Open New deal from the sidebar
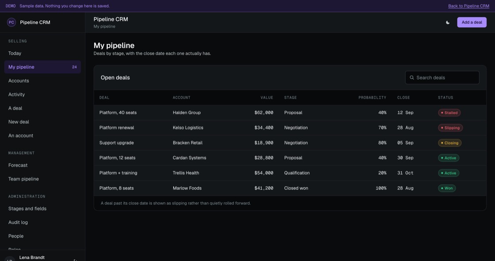The width and height of the screenshot is (495, 261). tap(42, 122)
